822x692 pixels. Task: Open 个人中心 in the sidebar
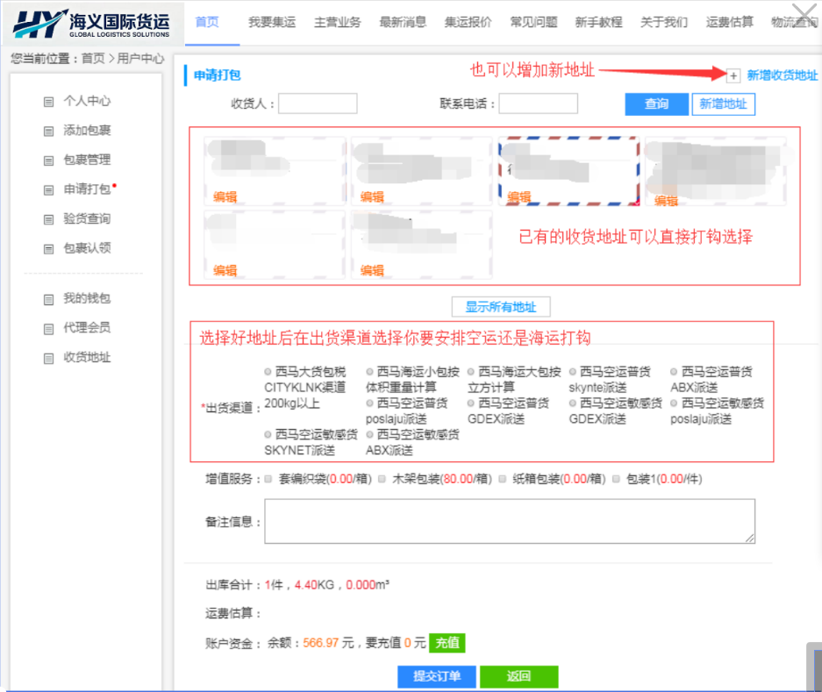[87, 101]
